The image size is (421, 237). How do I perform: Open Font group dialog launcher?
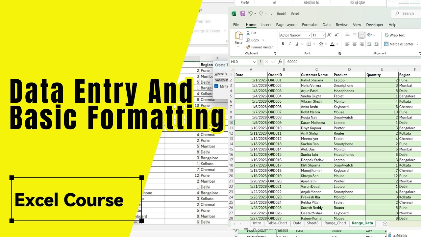[x=339, y=53]
